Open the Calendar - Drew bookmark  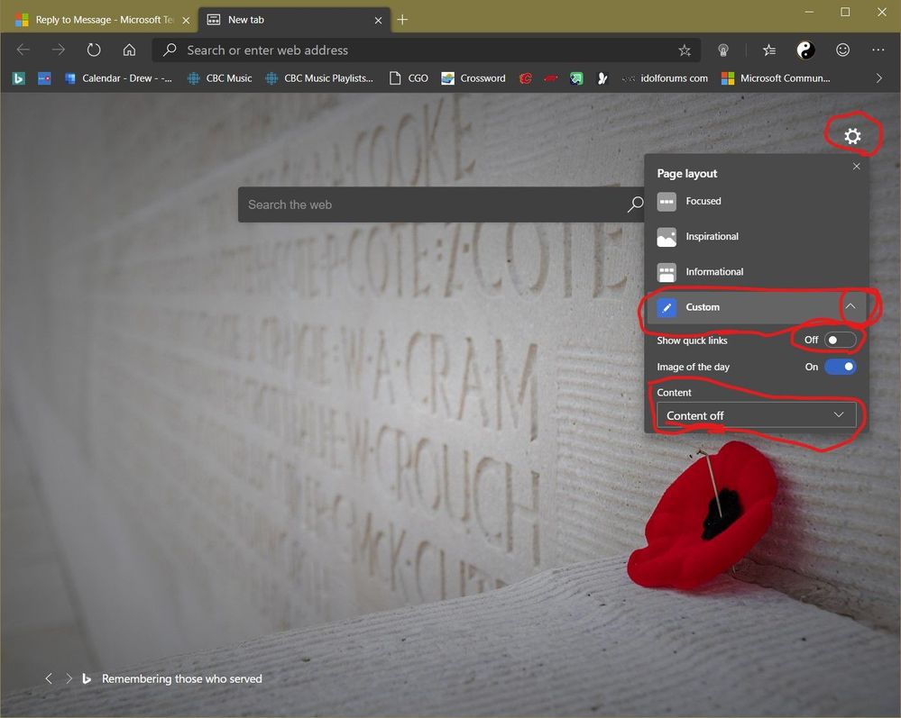pyautogui.click(x=118, y=78)
